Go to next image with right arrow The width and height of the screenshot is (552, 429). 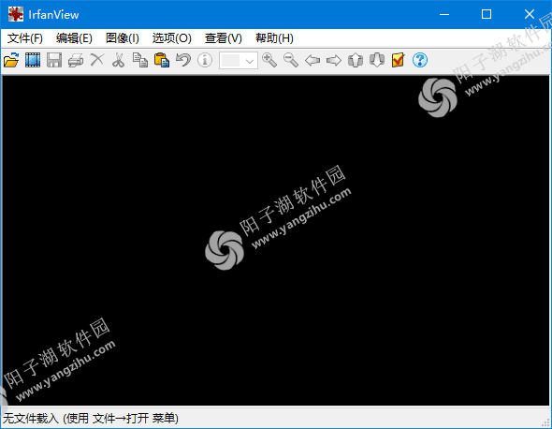coord(334,60)
